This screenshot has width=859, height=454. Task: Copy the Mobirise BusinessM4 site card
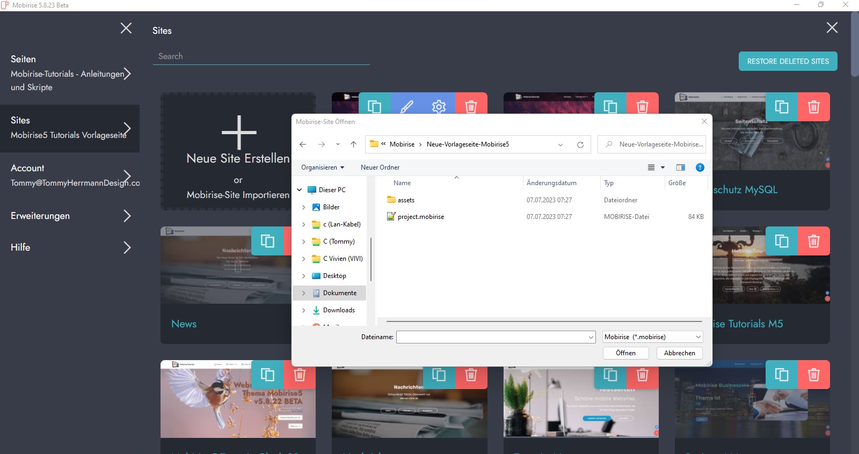pyautogui.click(x=782, y=375)
